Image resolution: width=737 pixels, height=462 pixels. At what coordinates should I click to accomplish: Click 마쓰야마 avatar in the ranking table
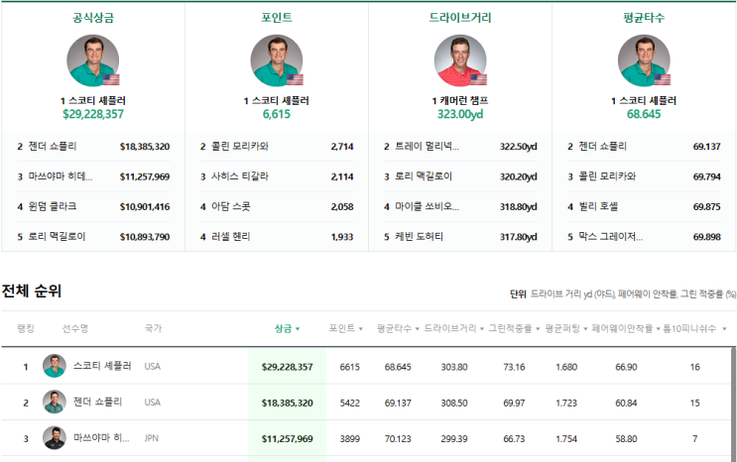[54, 438]
